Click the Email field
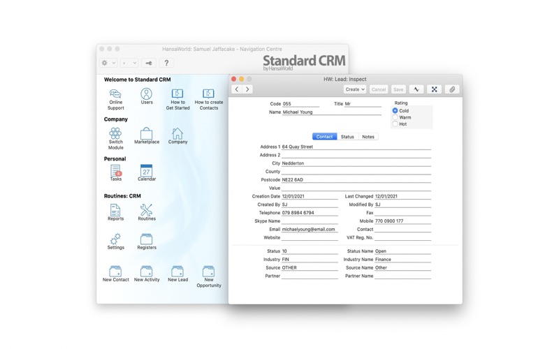Viewport: 559px width, 349px height. pos(310,230)
